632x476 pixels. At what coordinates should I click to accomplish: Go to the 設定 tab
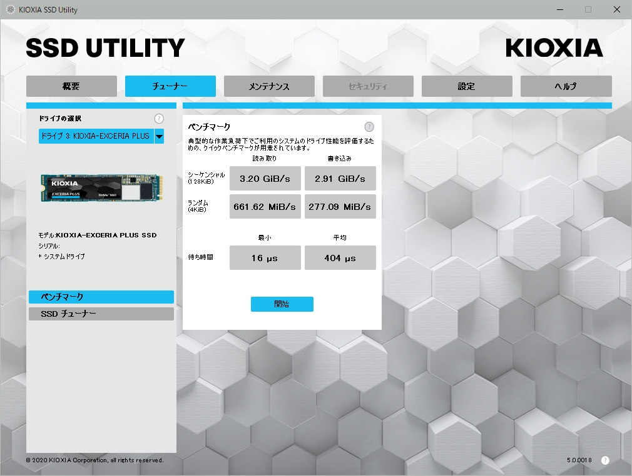[467, 86]
